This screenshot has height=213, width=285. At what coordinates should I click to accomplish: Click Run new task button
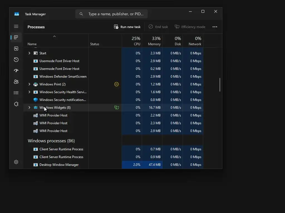tap(127, 27)
